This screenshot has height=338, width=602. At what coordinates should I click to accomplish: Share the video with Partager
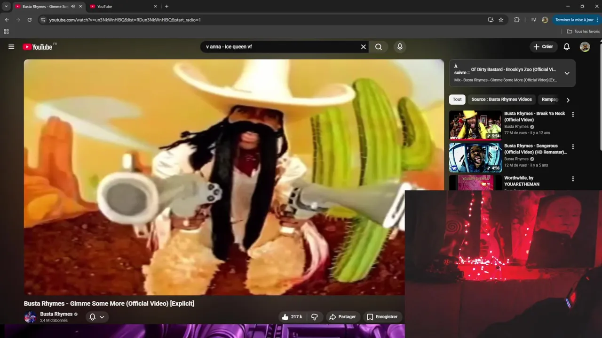coord(342,317)
